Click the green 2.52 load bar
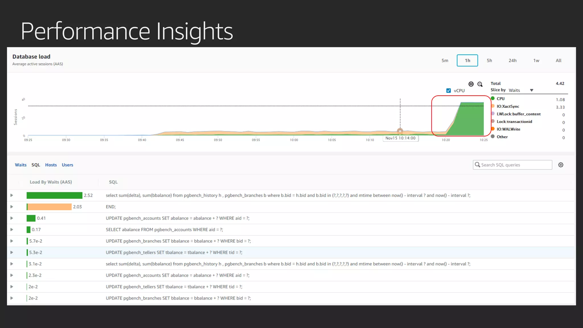This screenshot has width=583, height=328. [54, 195]
